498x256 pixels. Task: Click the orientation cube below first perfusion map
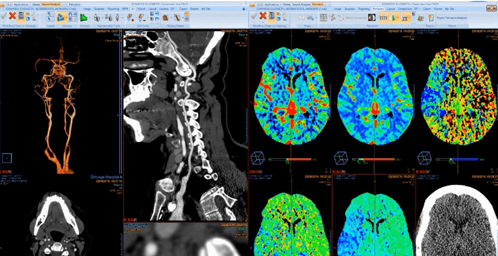[x=257, y=158]
